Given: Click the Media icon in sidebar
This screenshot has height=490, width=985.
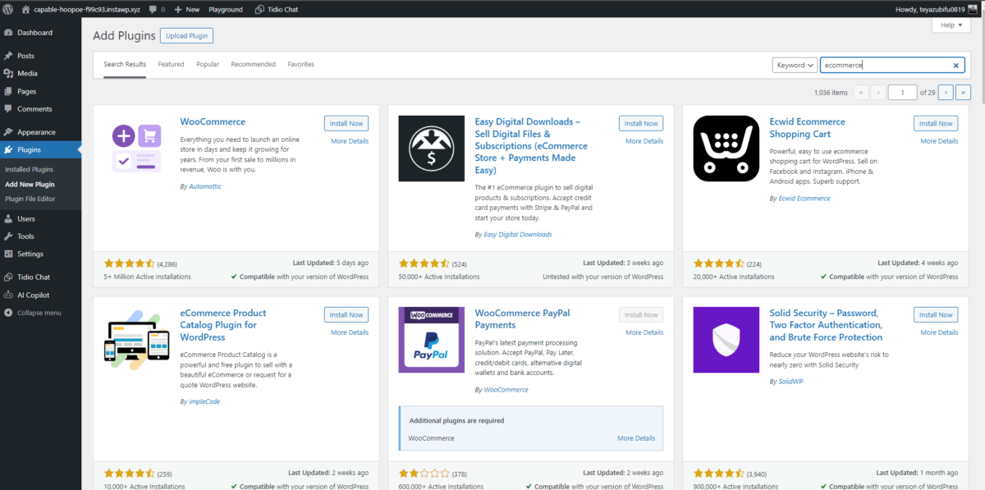Looking at the screenshot, I should [8, 73].
